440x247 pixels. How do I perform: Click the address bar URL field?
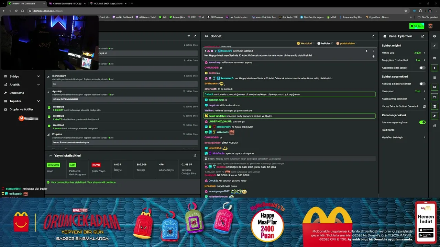217,11
